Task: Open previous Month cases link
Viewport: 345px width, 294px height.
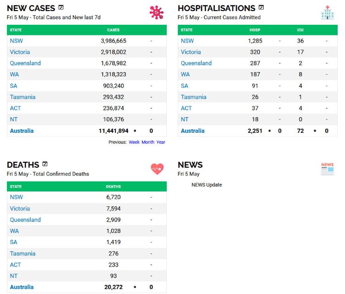Action: [148, 142]
